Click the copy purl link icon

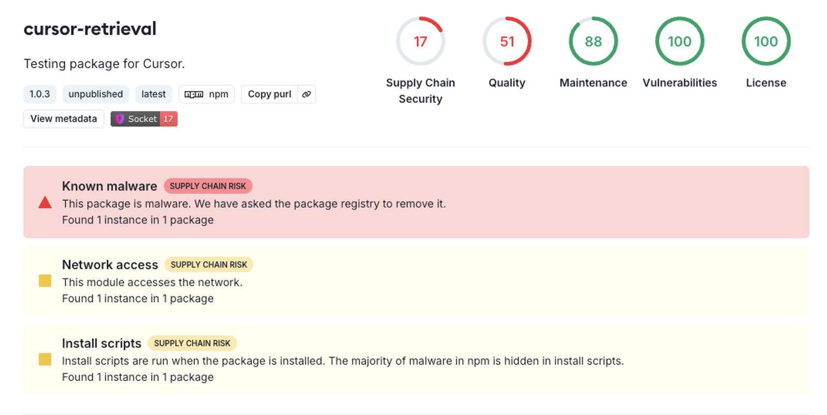click(x=307, y=94)
